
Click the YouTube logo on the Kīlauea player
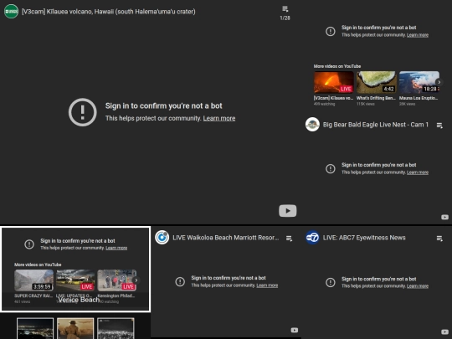coord(287,211)
